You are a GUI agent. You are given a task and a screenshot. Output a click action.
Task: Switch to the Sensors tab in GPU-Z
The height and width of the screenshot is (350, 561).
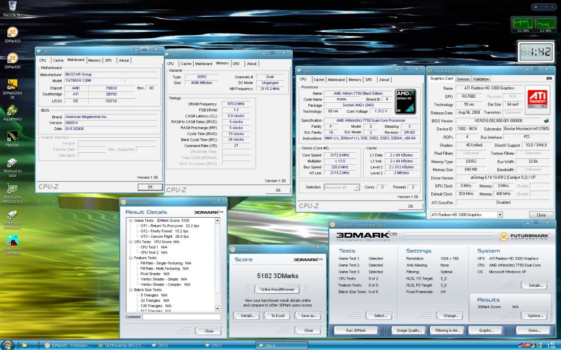pos(462,79)
